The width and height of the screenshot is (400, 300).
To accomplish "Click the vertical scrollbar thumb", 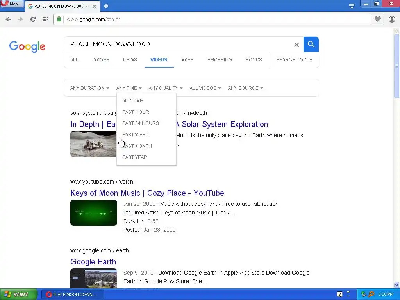I will click(396, 66).
